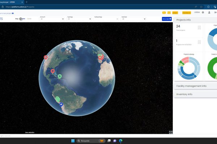Click the URBIM account name text
Screen dimensions: 217x144
coord(197,12)
